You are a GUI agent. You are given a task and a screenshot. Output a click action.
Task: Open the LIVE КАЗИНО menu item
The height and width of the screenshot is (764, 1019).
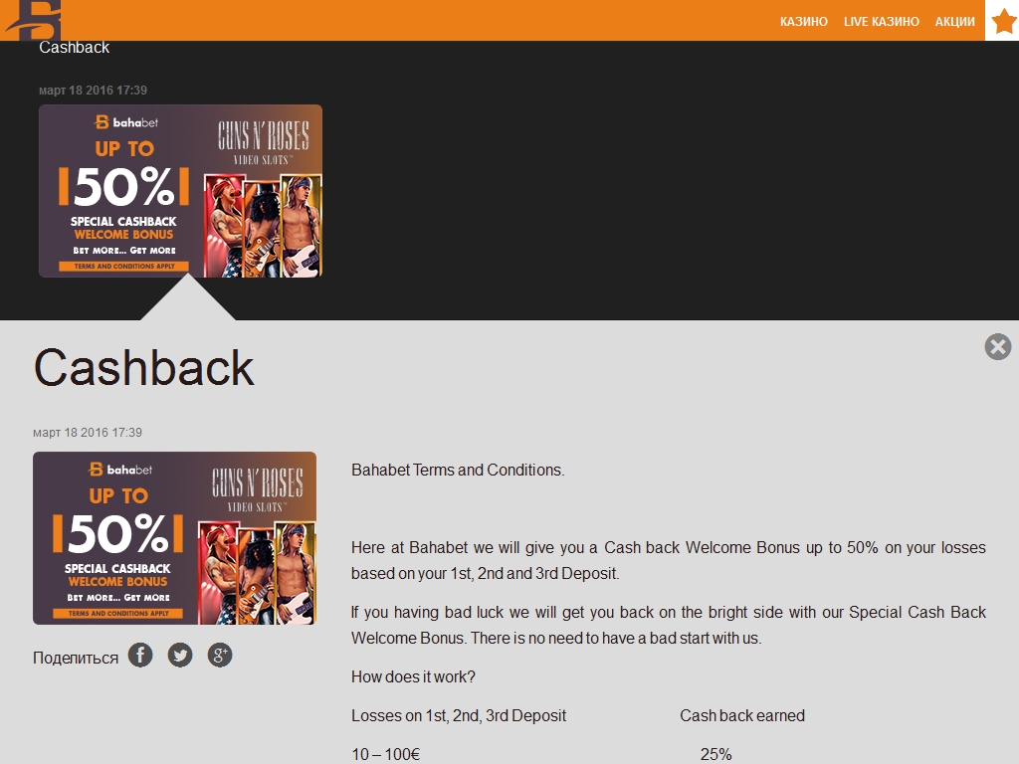pyautogui.click(x=882, y=22)
